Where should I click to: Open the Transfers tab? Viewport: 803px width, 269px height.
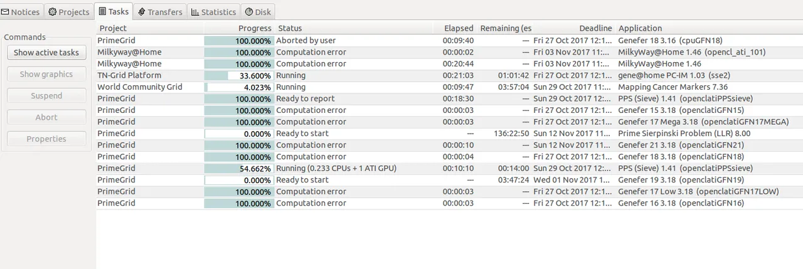(159, 11)
